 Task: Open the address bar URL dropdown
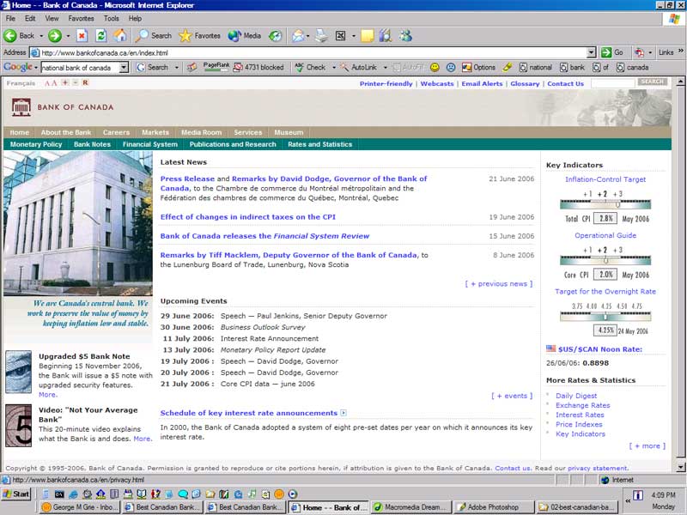591,52
